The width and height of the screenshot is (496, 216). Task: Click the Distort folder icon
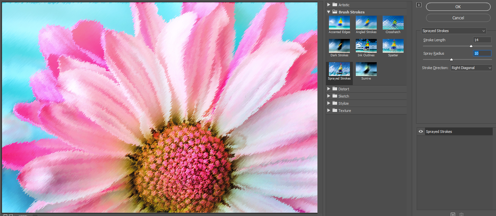(x=335, y=89)
